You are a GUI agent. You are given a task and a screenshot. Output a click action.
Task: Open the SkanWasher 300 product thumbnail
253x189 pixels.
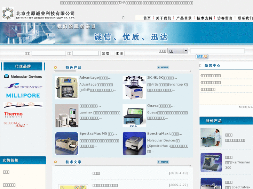pyautogui.click(x=211, y=162)
